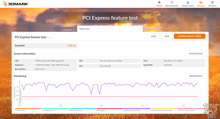Image resolution: width=220 pixels, height=119 pixels.
Task: Click the pink GPU clock line graph
Action: [x=109, y=97]
